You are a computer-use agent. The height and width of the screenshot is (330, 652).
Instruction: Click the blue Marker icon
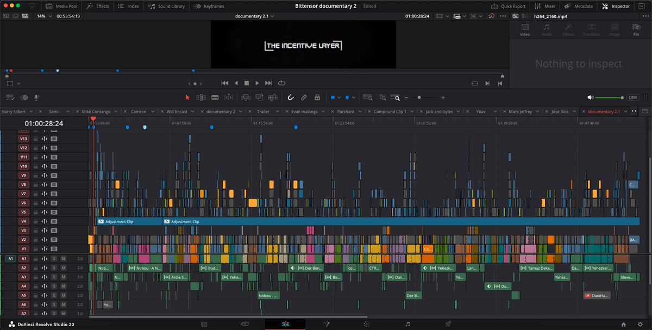click(x=347, y=97)
